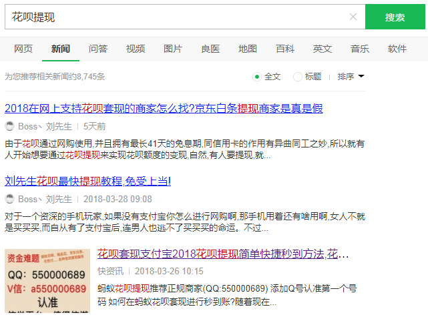Open the 英文 tab
The width and height of the screenshot is (428, 317).
point(323,49)
